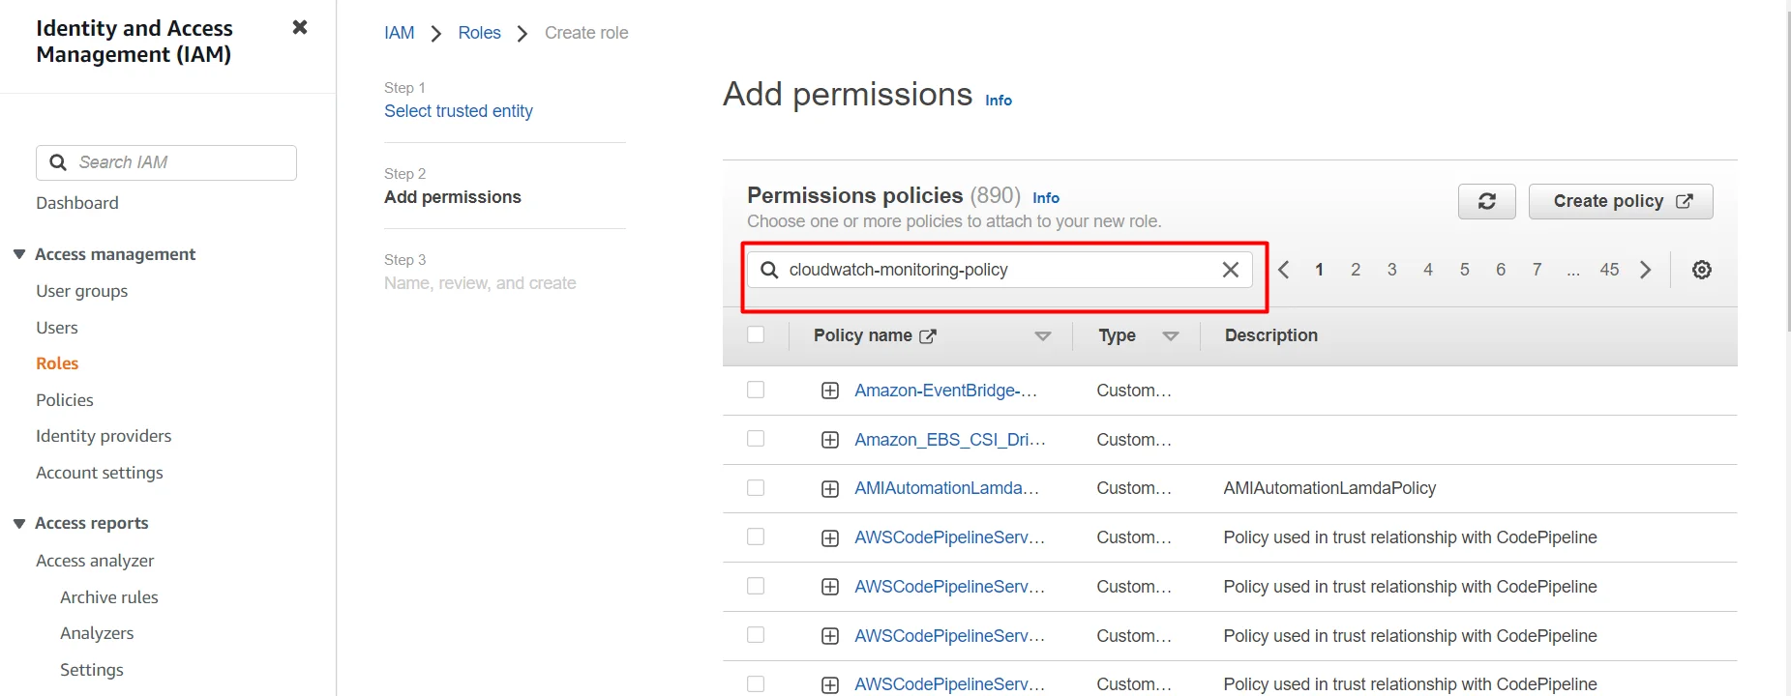Check the AMIAutomationLamda policy checkbox
The height and width of the screenshot is (696, 1791).
pos(756,488)
